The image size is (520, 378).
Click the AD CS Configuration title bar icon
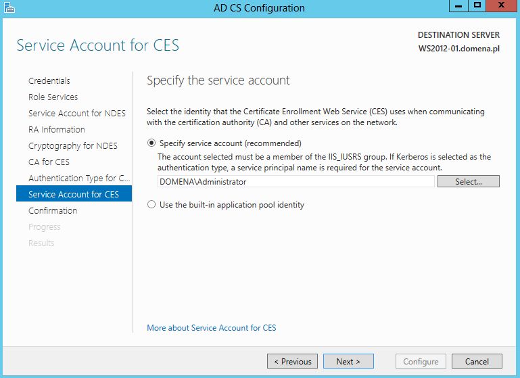point(9,7)
